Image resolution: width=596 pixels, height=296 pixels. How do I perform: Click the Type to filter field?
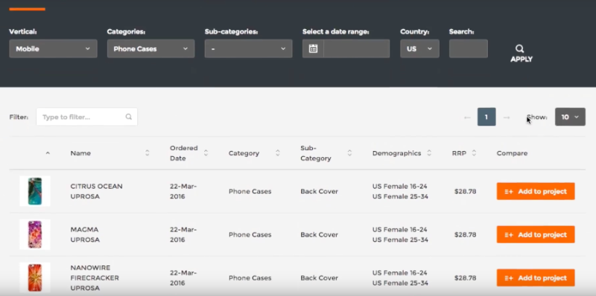click(86, 117)
